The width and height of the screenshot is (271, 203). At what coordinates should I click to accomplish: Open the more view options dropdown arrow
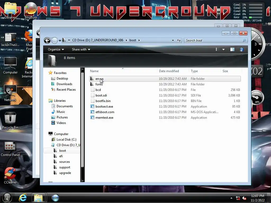point(223,49)
